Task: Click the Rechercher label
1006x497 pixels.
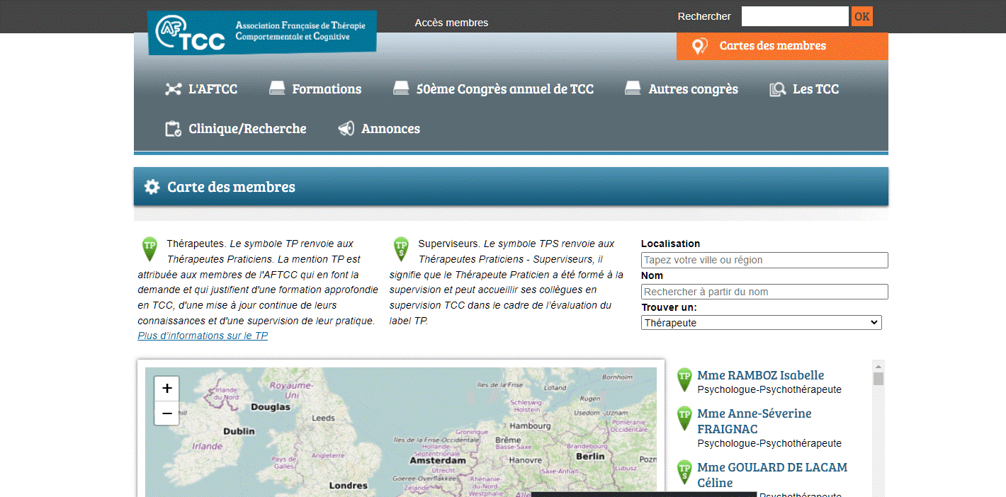Action: 704,16
